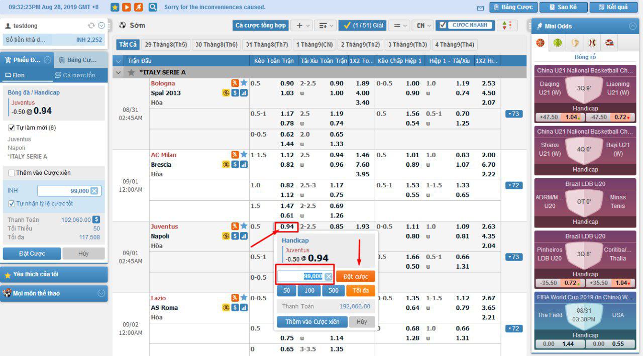Select the racing helmet icon in Mini Odds

[609, 43]
